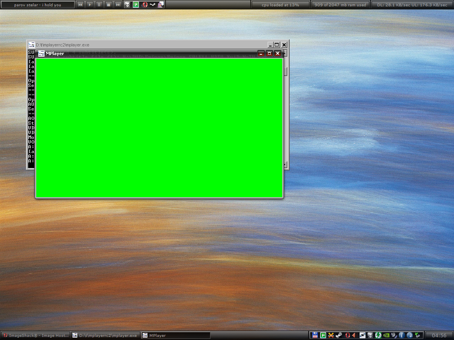Click the speaker volume icon in tray
The width and height of the screenshot is (454, 340).
(x=355, y=335)
